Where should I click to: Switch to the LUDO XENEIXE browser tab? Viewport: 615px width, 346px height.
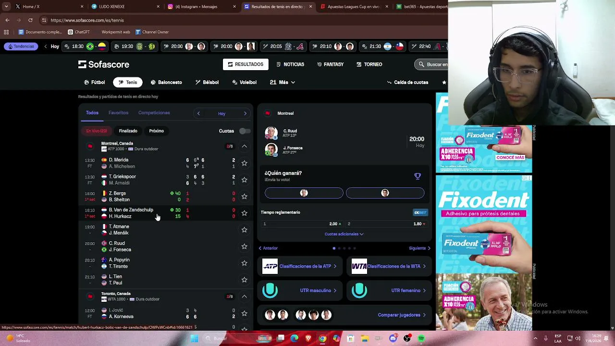pos(125,7)
